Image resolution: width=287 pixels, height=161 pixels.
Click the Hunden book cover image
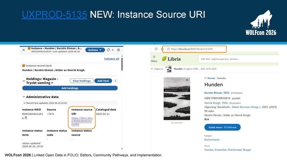[x=177, y=99]
